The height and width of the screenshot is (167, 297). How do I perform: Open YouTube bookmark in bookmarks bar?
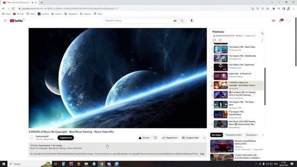[19, 14]
